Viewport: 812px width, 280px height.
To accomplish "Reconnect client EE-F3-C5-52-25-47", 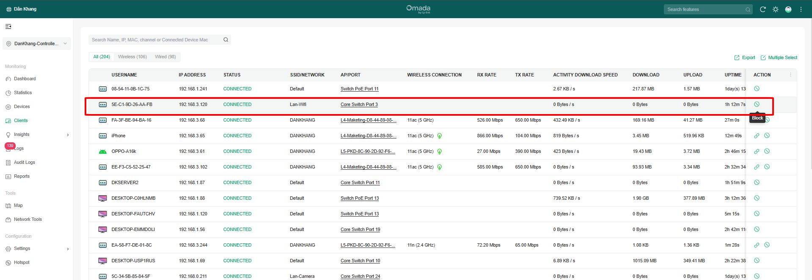I will [757, 167].
